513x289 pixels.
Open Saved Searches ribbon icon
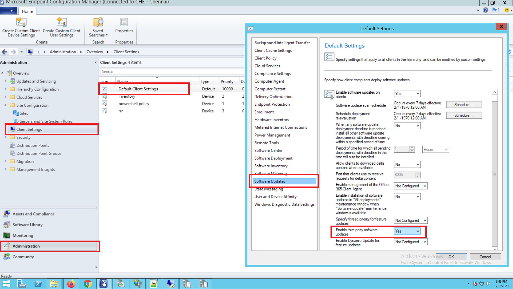tap(98, 22)
